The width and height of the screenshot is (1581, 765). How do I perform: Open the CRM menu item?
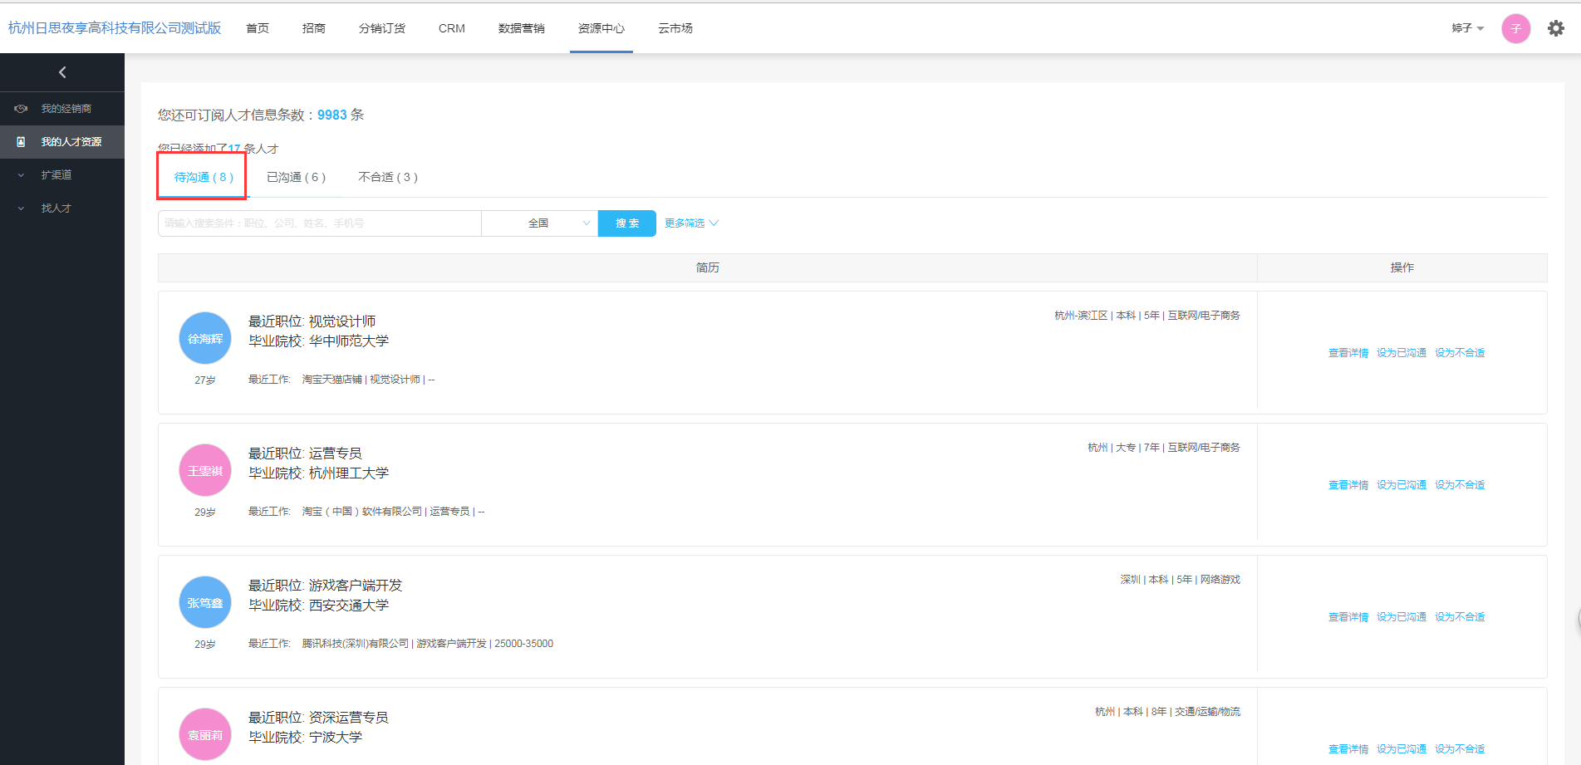[451, 28]
